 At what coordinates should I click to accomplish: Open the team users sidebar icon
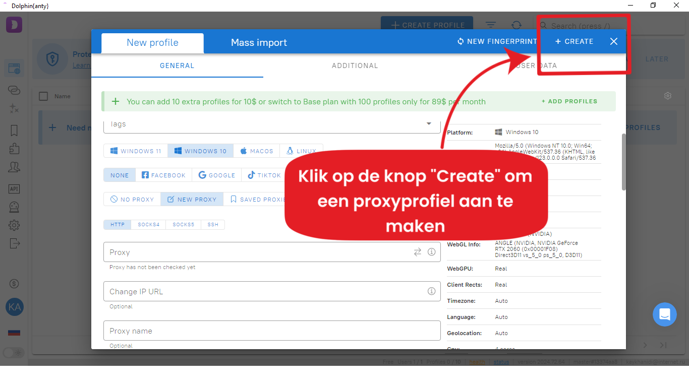pyautogui.click(x=14, y=167)
